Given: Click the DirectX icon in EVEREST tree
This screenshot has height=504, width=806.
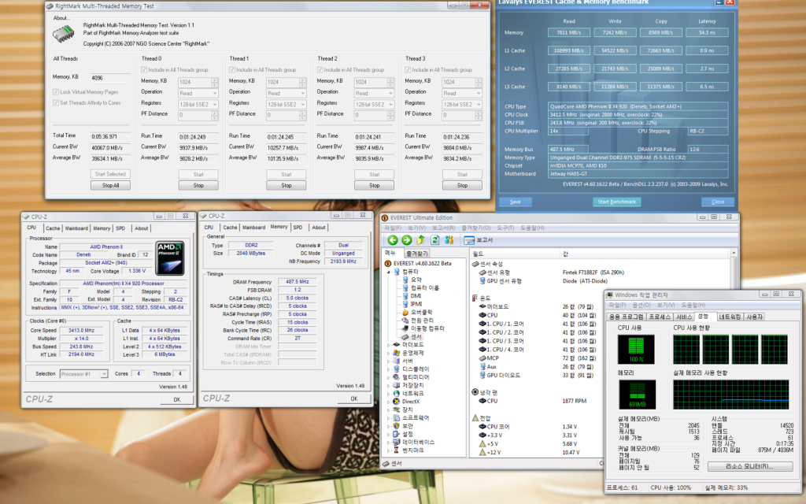Looking at the screenshot, I should 397,402.
